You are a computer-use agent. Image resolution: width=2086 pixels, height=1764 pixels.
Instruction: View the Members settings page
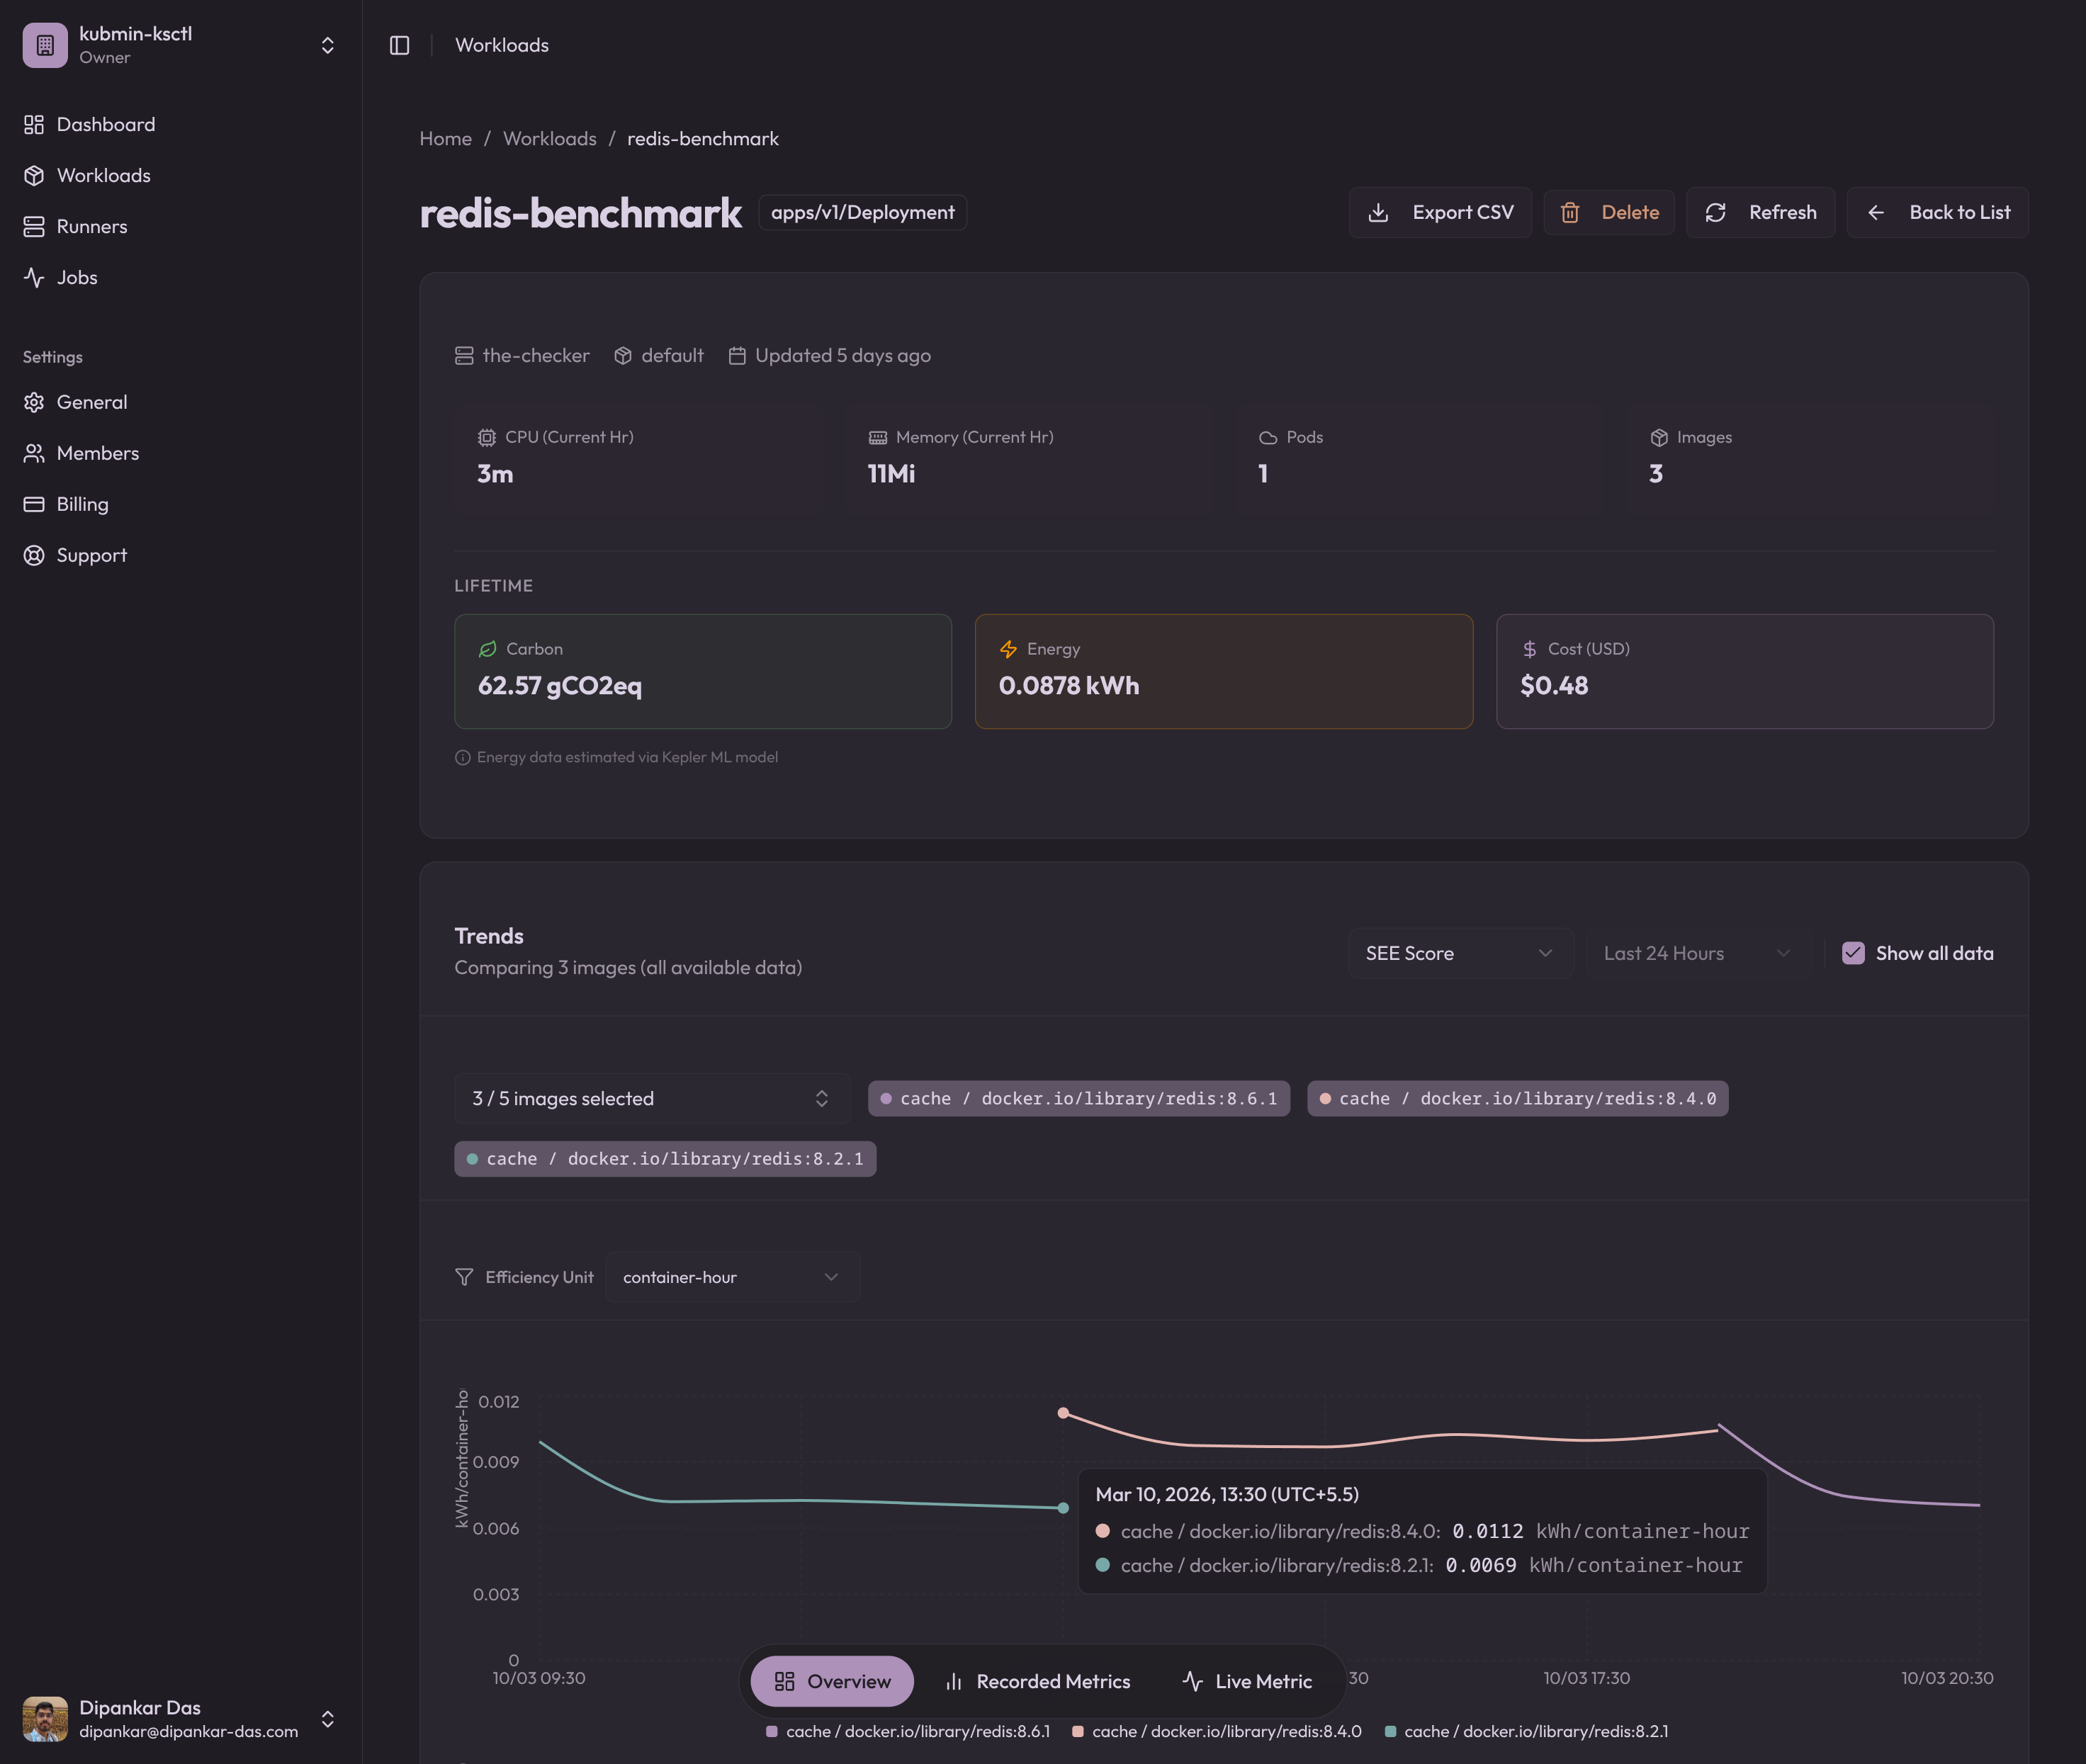(97, 453)
